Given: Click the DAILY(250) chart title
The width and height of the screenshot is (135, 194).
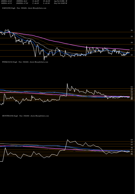Looking at the screenshot, I should coord(24,8).
